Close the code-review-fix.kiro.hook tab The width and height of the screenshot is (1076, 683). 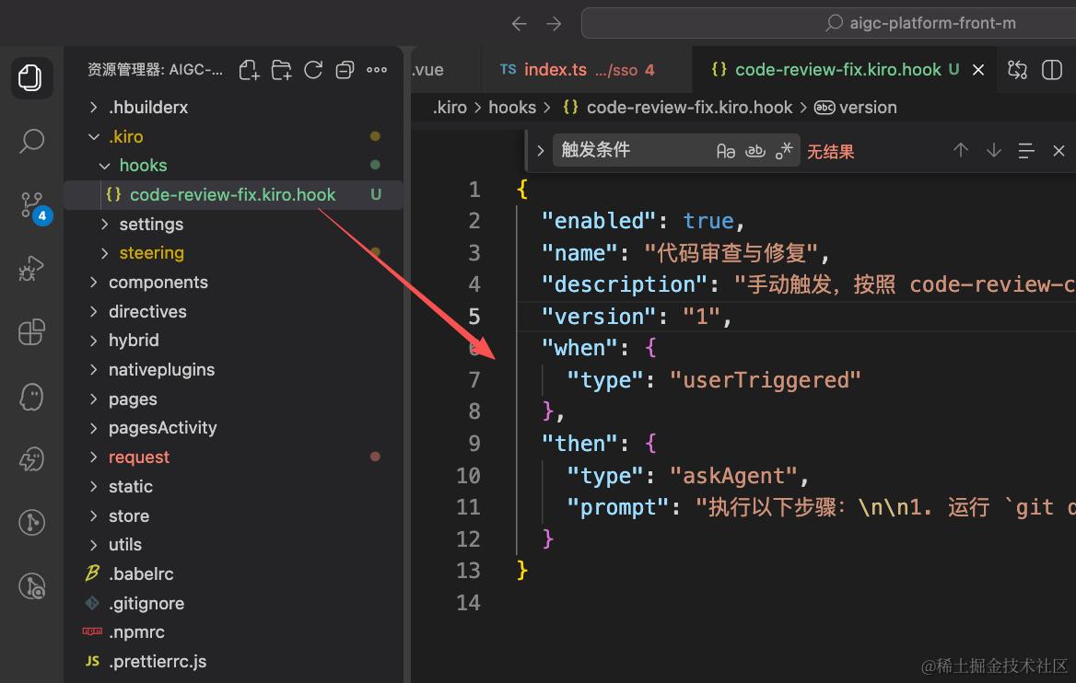coord(978,70)
